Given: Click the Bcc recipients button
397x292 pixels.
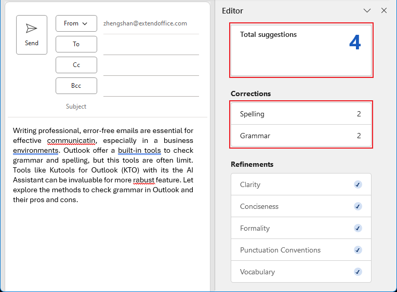Looking at the screenshot, I should pos(76,86).
